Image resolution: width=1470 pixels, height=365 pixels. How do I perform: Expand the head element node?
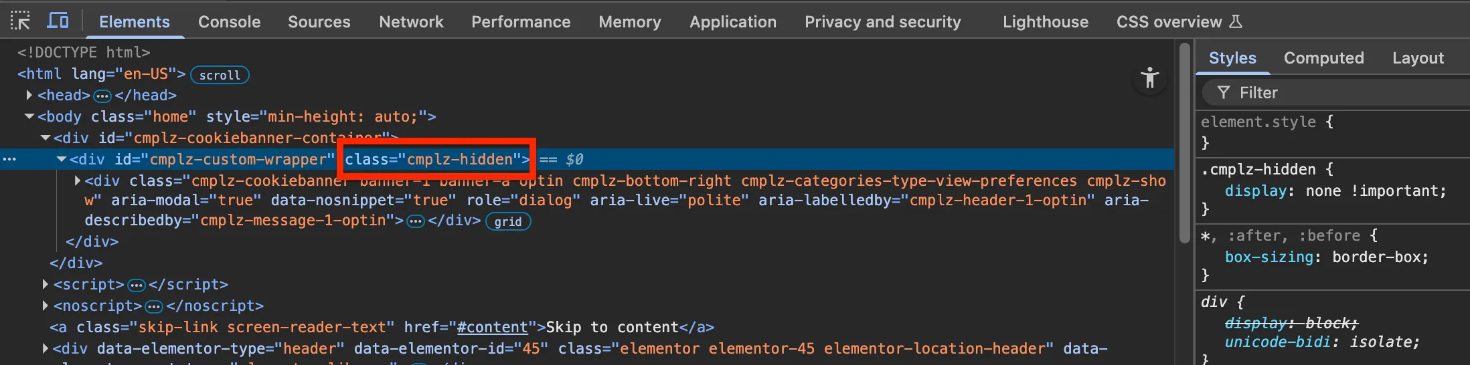tap(29, 96)
